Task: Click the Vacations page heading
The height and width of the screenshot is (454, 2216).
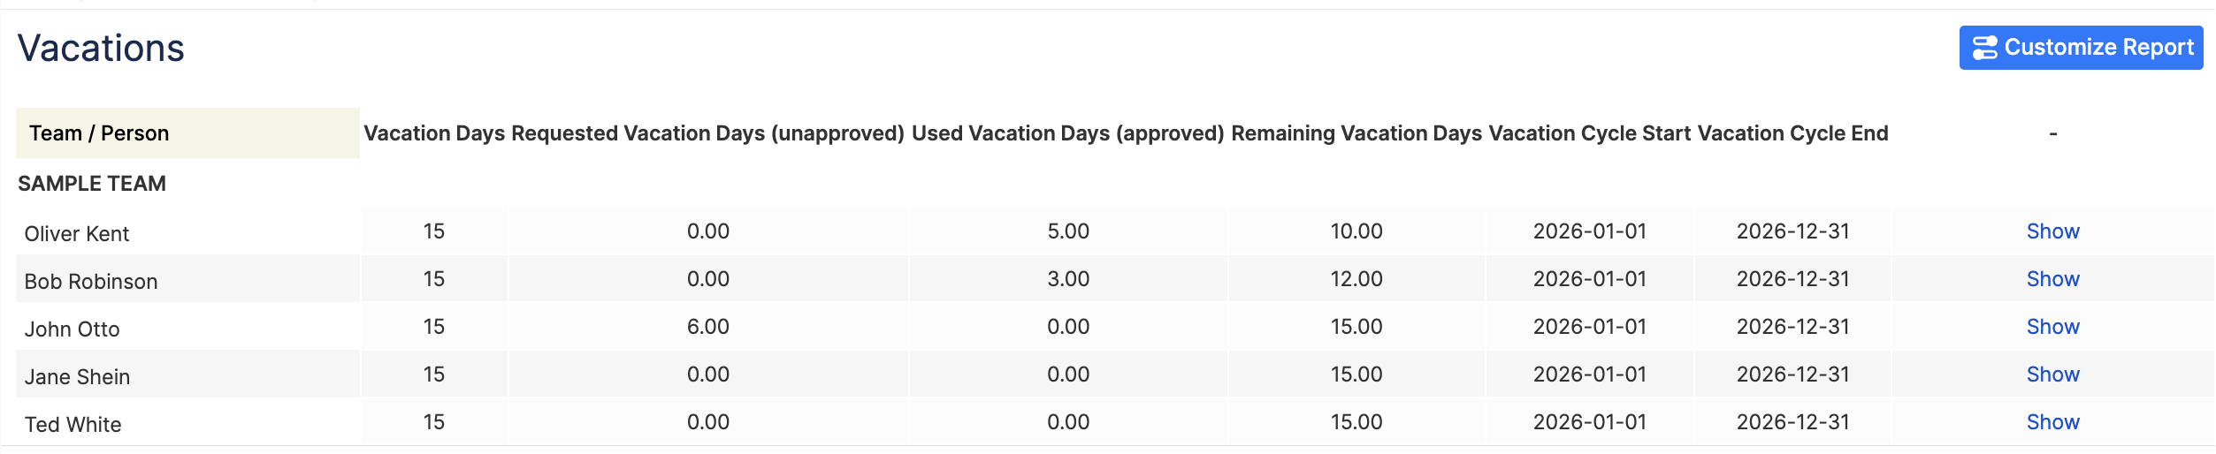Action: (x=101, y=49)
